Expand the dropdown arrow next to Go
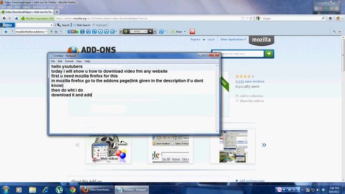 click(x=61, y=32)
